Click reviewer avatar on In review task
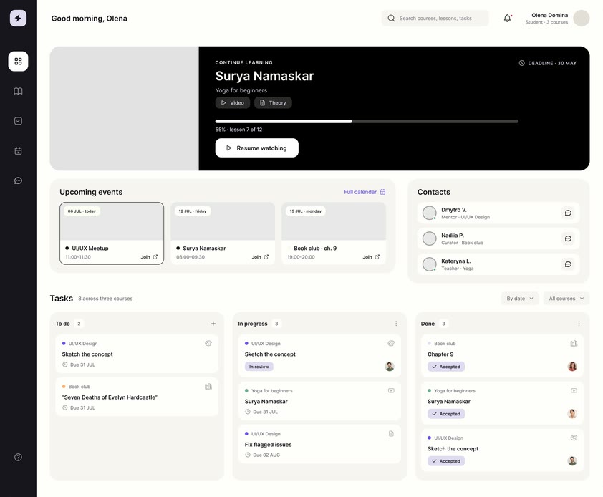This screenshot has width=603, height=497. pyautogui.click(x=390, y=366)
